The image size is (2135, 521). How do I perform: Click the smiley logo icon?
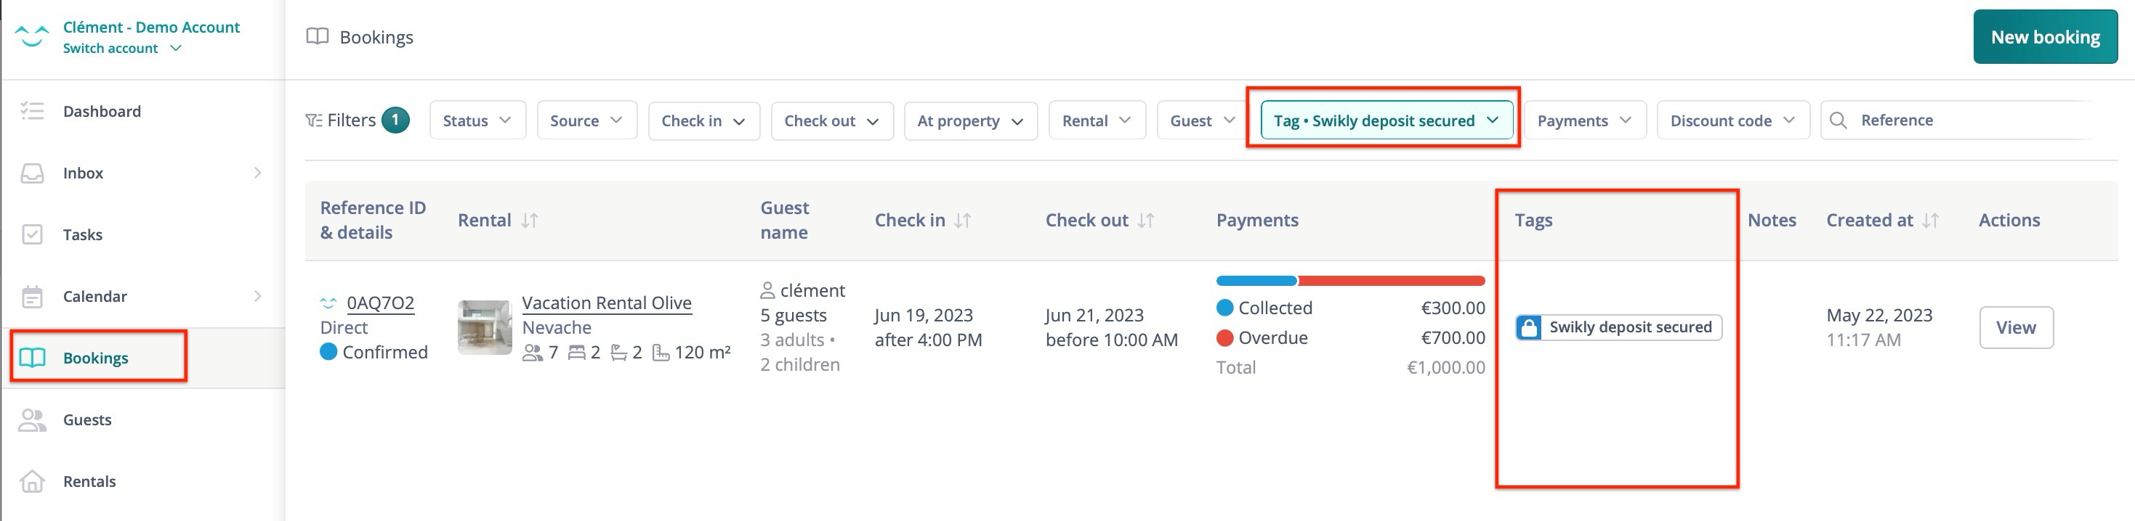click(x=31, y=36)
